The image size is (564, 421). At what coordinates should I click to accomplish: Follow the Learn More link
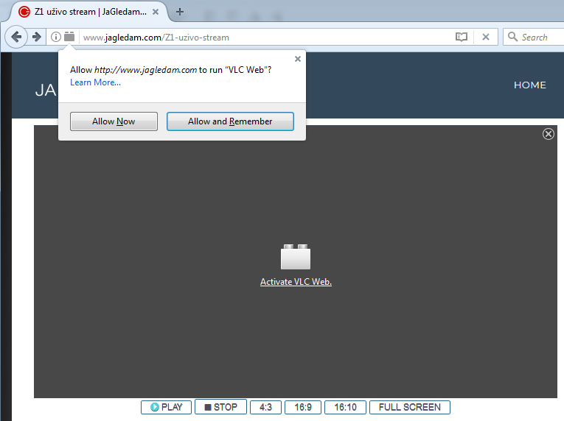pos(95,82)
